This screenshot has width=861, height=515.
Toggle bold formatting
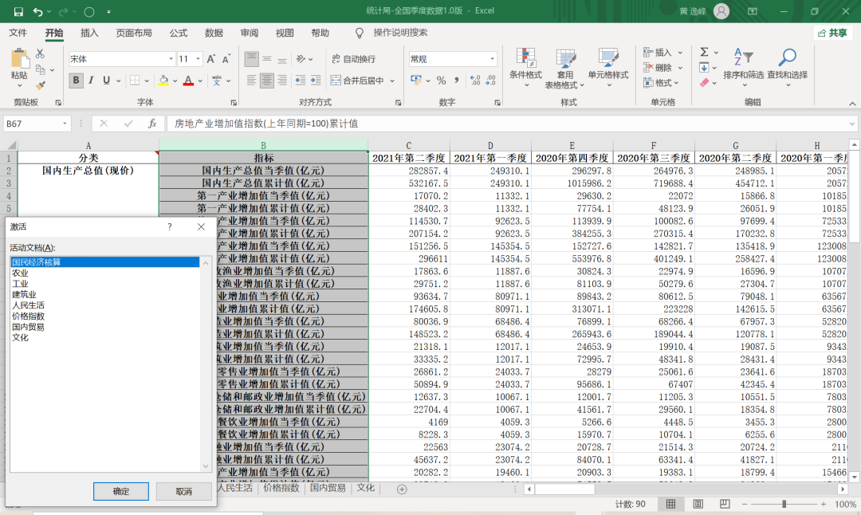point(76,81)
